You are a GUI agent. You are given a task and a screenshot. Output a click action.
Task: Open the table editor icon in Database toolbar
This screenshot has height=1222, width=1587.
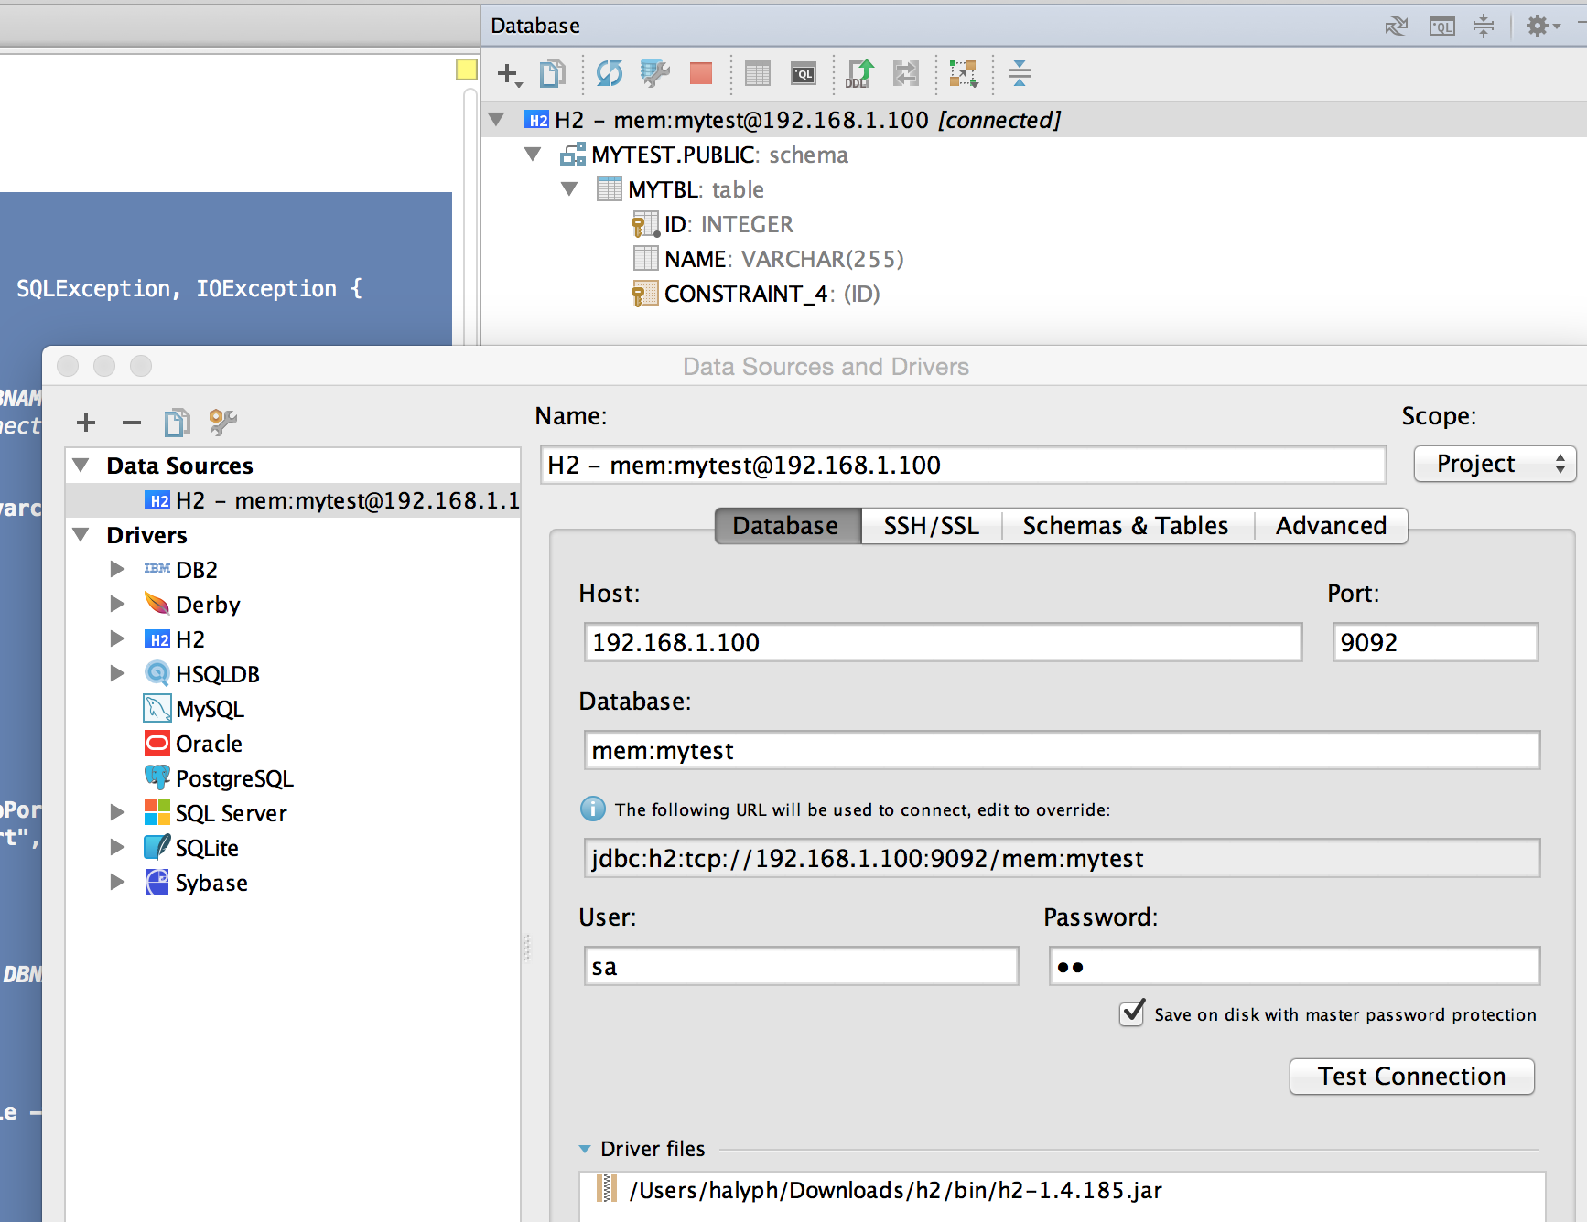point(758,74)
